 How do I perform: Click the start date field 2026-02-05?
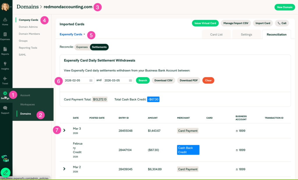(79, 80)
